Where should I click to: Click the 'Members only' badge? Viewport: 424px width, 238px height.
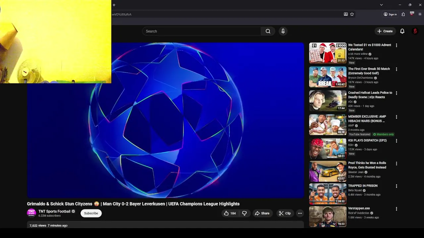pos(384,134)
